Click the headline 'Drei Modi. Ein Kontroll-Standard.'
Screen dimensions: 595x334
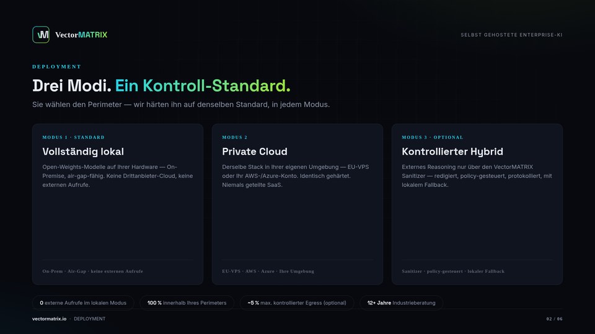[161, 85]
